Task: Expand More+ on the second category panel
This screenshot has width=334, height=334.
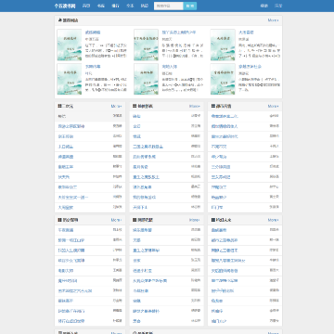Action: point(195,106)
